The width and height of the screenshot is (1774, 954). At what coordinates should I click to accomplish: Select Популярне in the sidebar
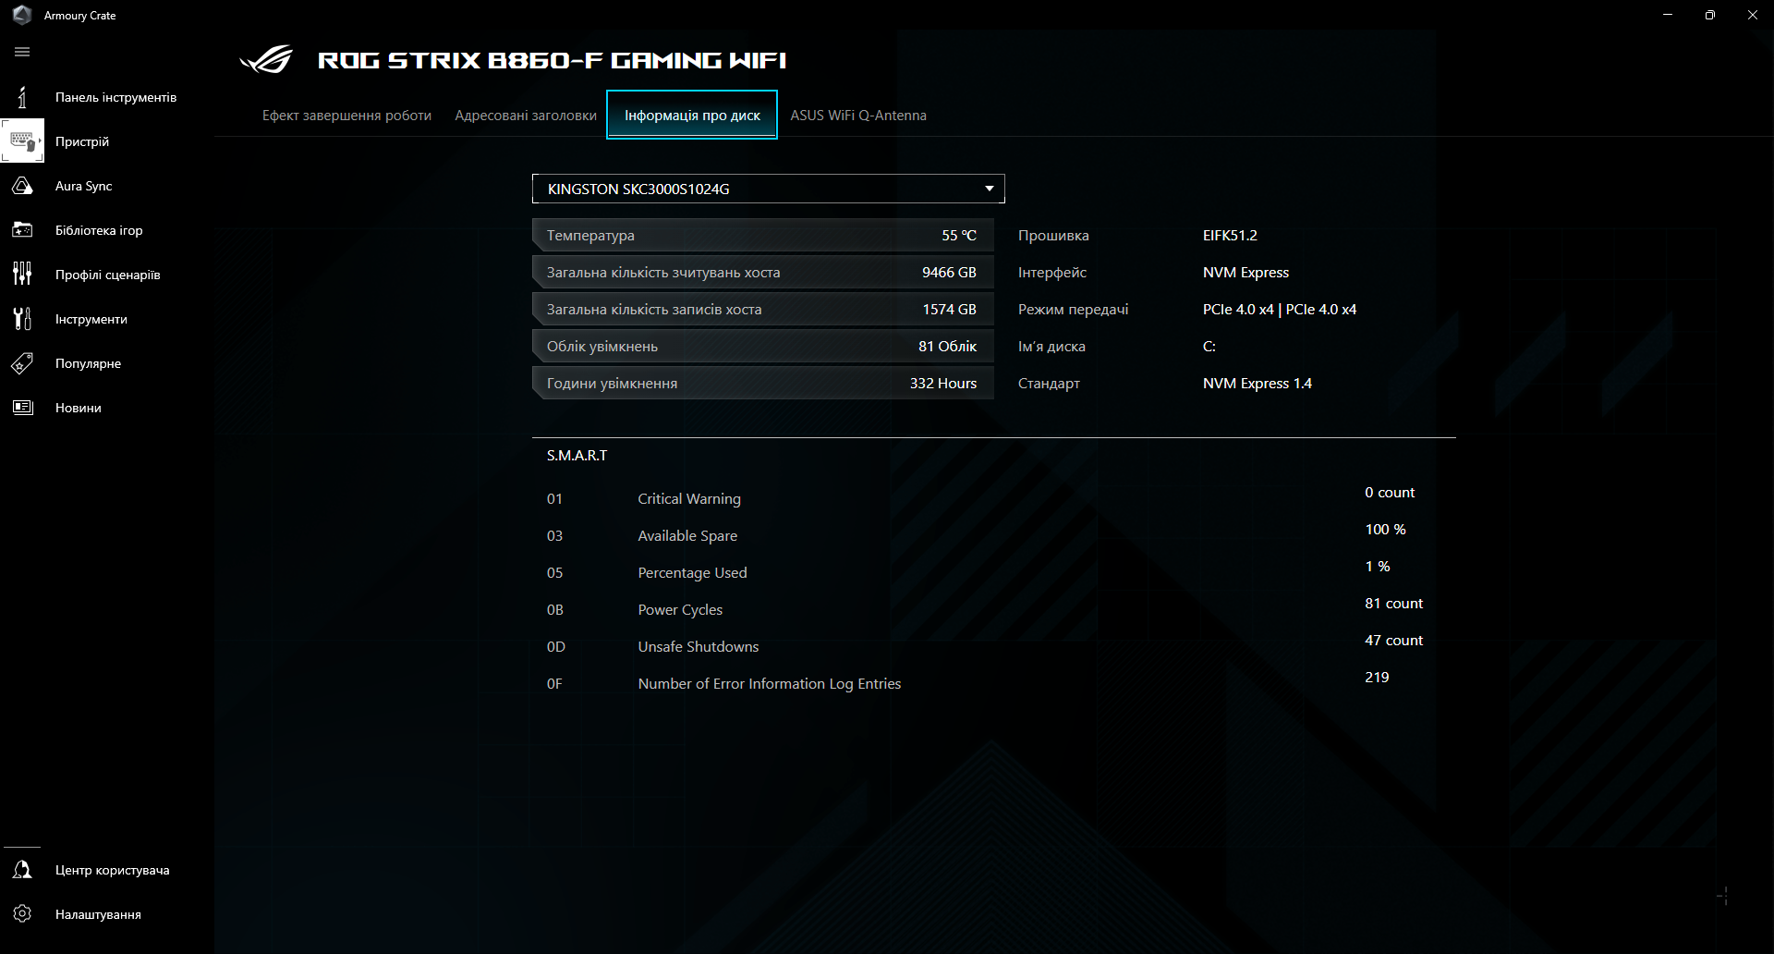pos(88,363)
